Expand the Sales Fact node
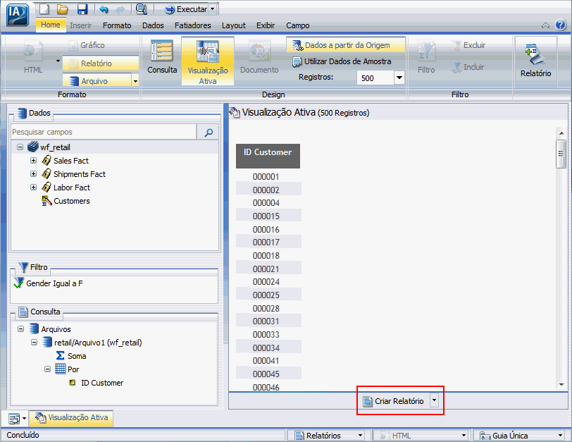This screenshot has width=572, height=442. 33,161
